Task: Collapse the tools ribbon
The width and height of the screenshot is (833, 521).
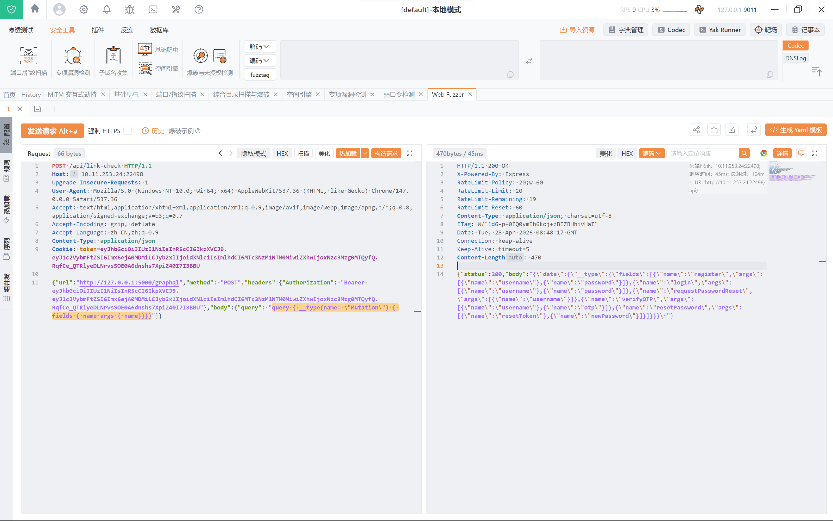Action: coord(817,71)
